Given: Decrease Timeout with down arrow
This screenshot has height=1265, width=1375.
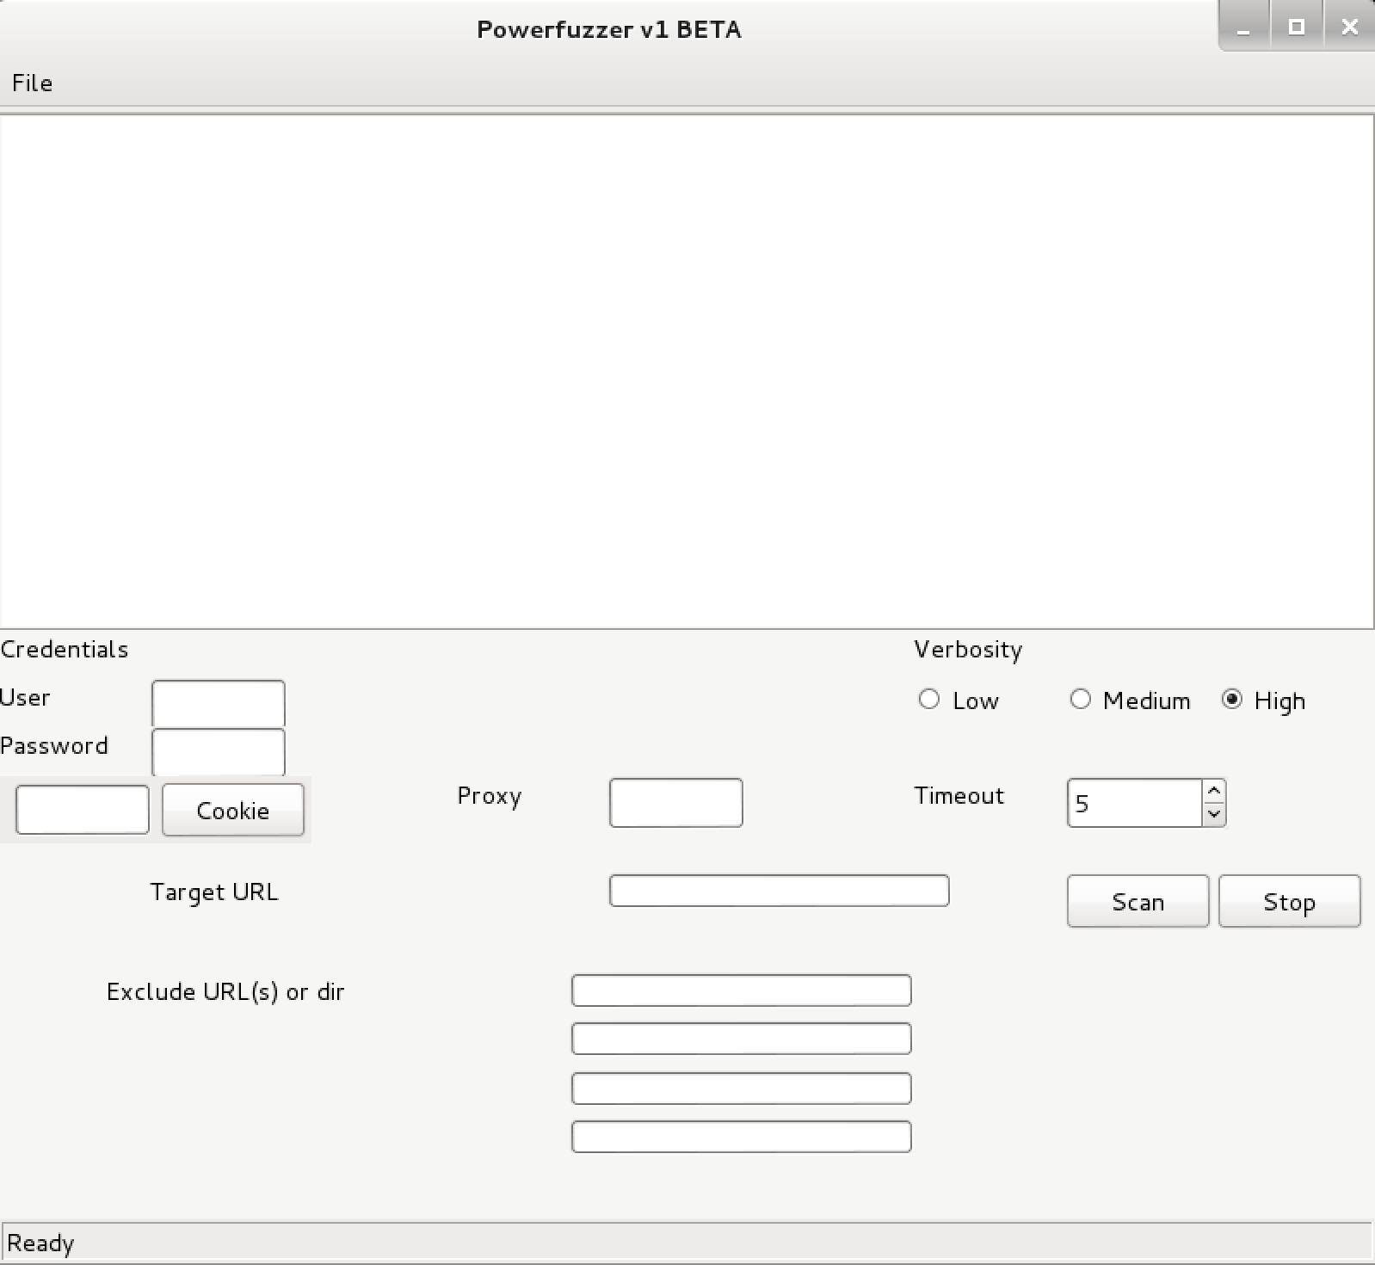Looking at the screenshot, I should [x=1214, y=814].
